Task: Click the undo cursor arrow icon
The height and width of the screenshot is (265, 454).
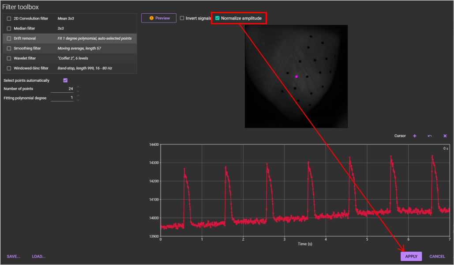Action: 430,136
